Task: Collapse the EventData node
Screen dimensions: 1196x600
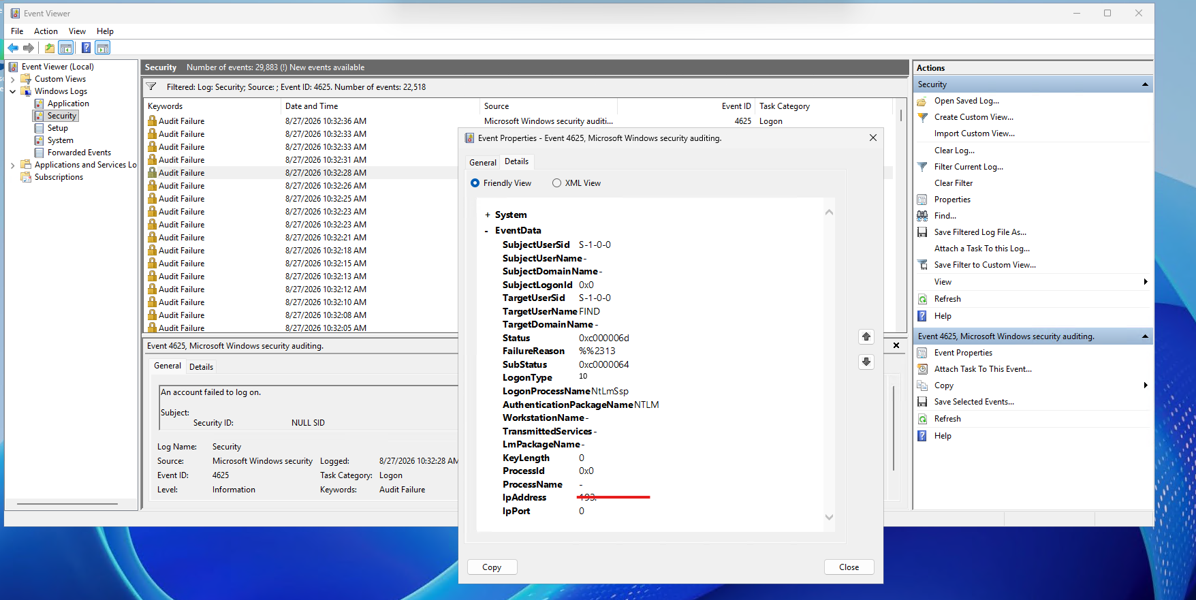Action: pos(486,231)
